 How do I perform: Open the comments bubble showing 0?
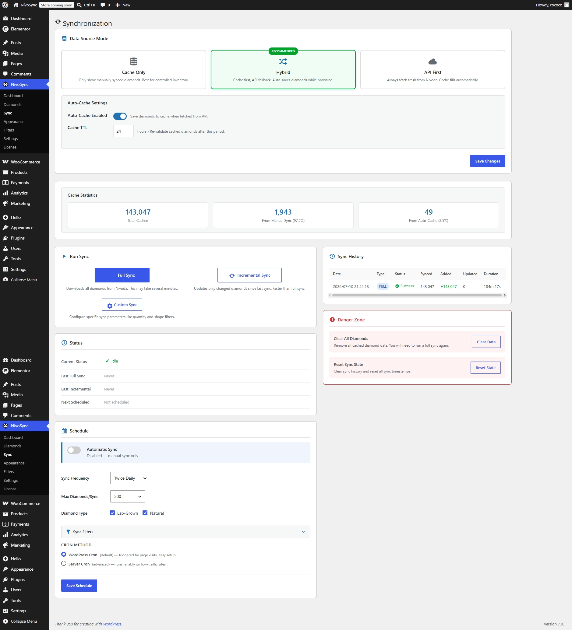click(103, 5)
